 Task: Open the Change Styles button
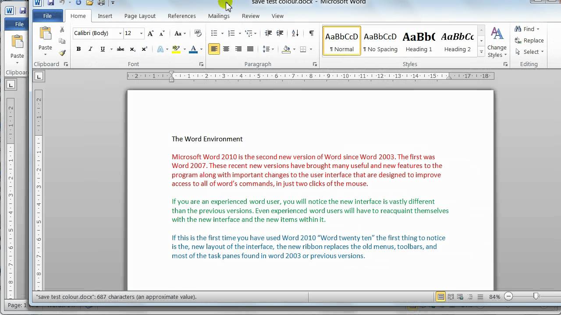click(x=497, y=42)
